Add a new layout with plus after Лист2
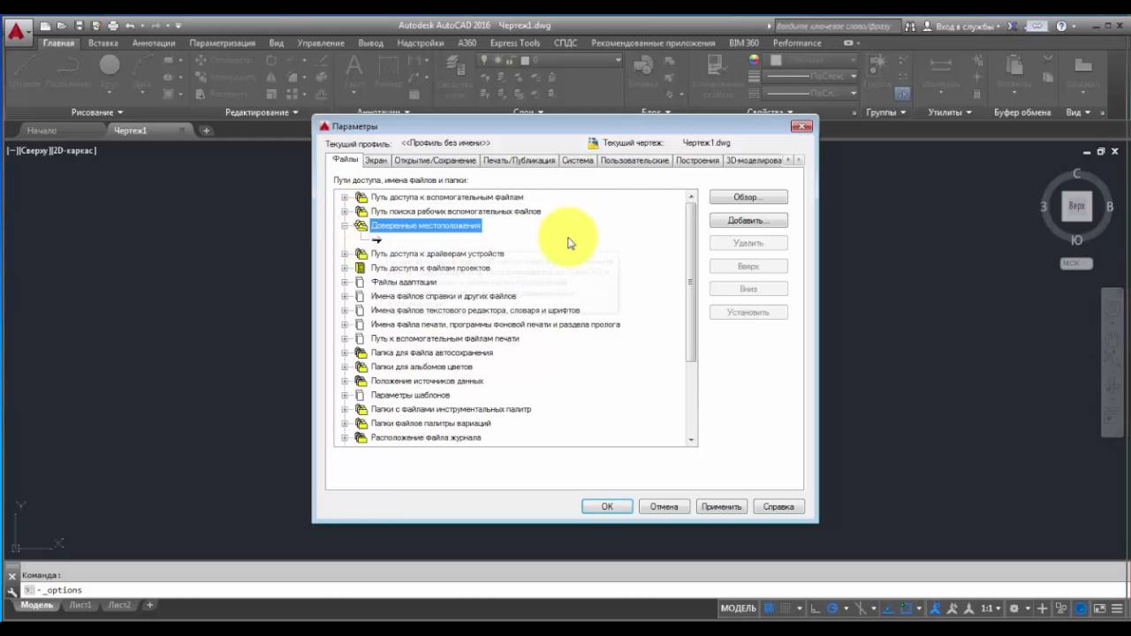This screenshot has width=1131, height=636. [149, 605]
